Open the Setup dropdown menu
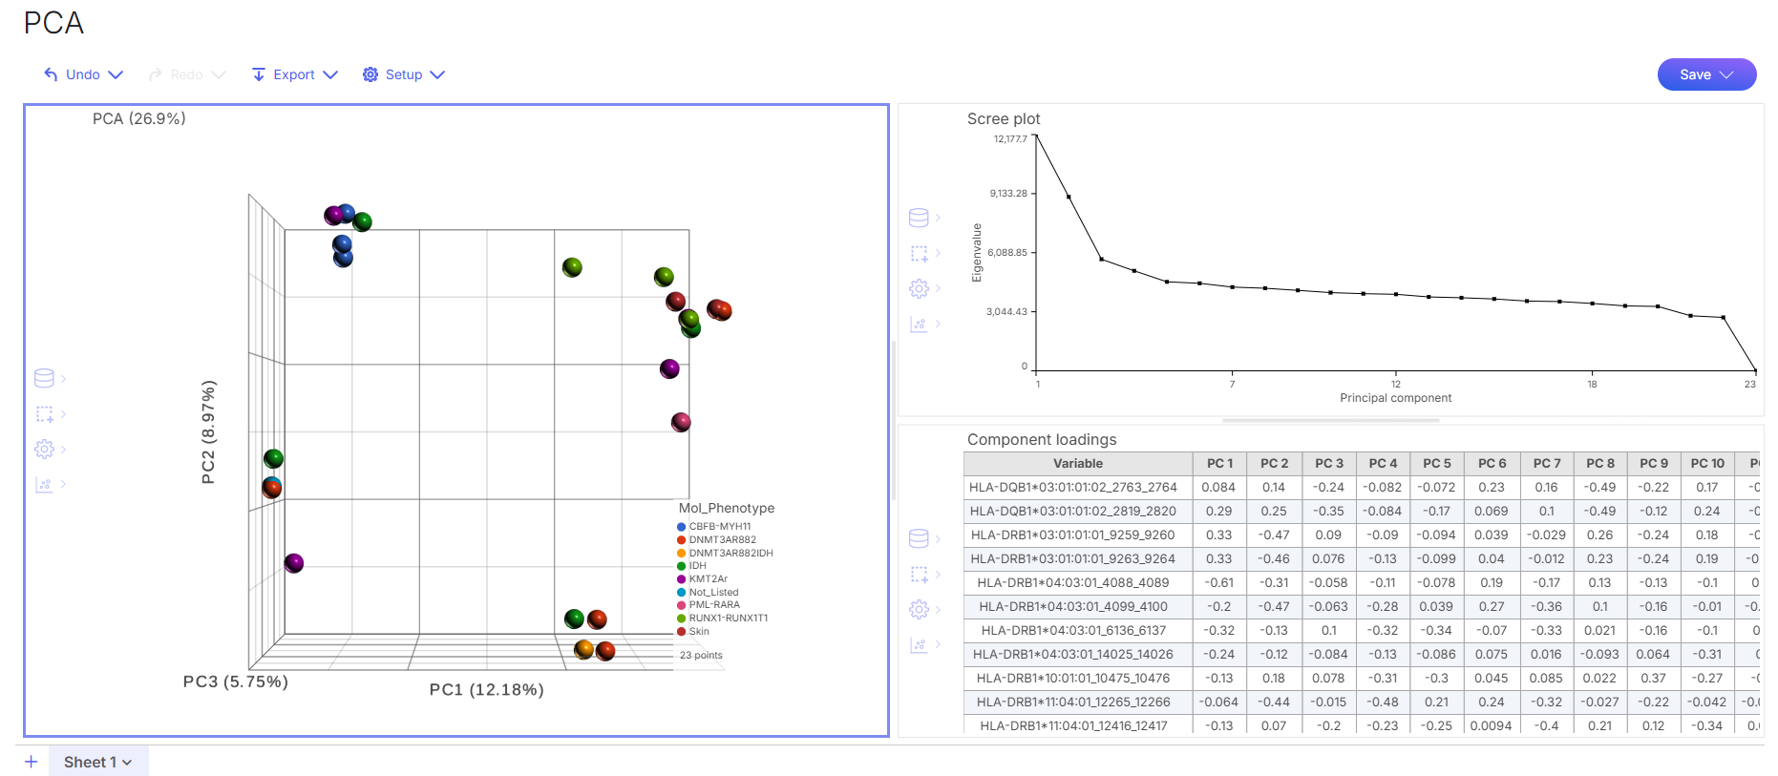Viewport: 1778px width, 776px height. (403, 74)
